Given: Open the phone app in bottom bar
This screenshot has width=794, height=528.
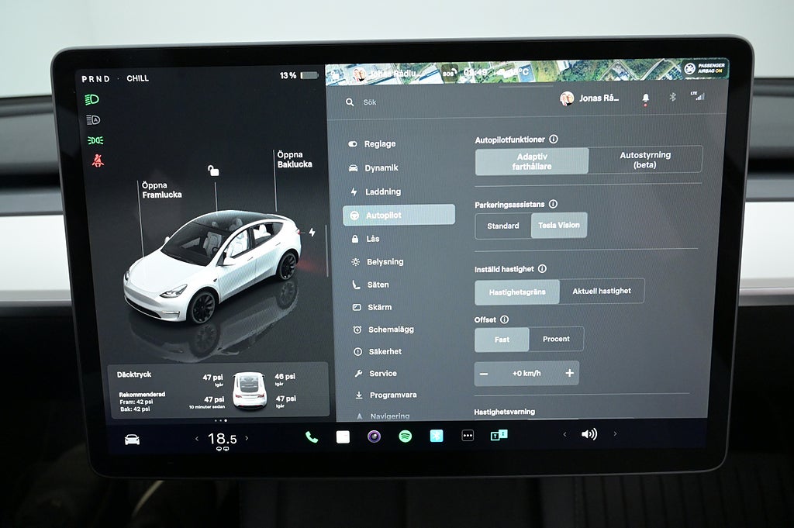Looking at the screenshot, I should pos(312,437).
